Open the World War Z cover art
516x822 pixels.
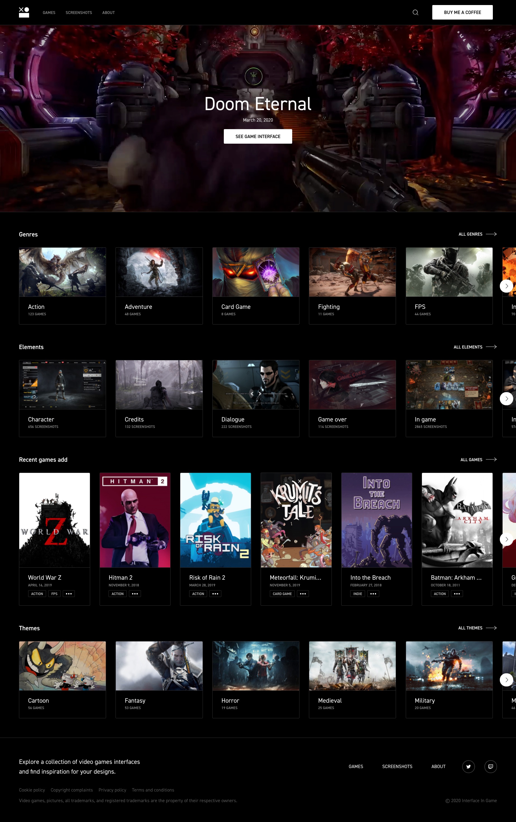[x=54, y=520]
